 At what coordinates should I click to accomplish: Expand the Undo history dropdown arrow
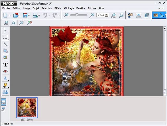pyautogui.click(x=49, y=16)
